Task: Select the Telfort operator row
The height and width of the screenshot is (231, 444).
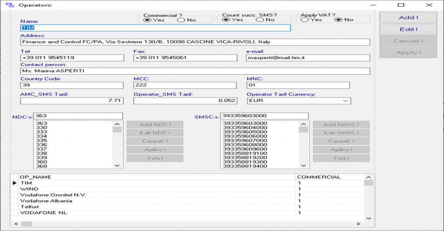Action: pos(187,207)
